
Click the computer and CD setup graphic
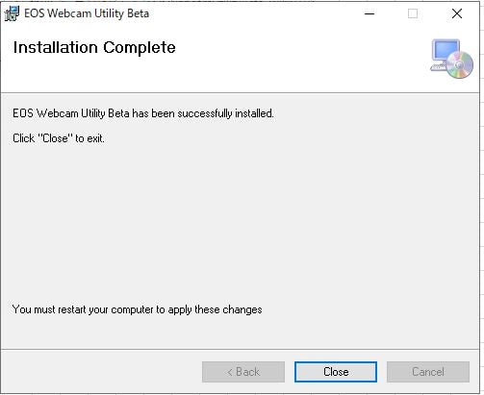(x=451, y=59)
